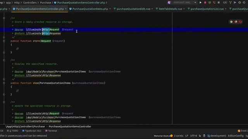
Task: Collapse the show function body fold marker
Action: pyautogui.click(x=4, y=83)
